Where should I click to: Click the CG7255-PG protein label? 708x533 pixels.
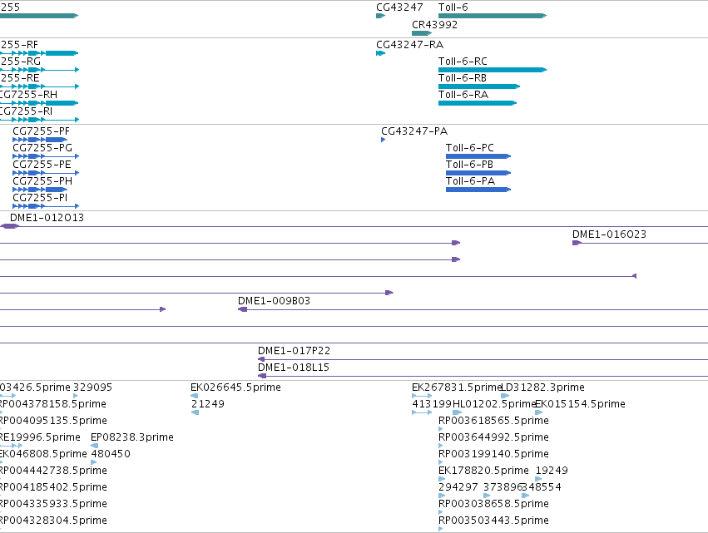[42, 148]
